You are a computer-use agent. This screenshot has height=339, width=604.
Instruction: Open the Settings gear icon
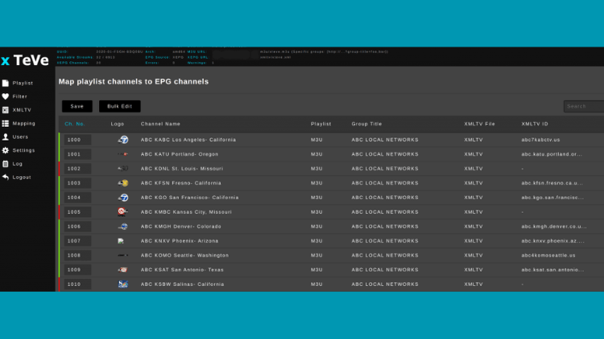(6, 150)
